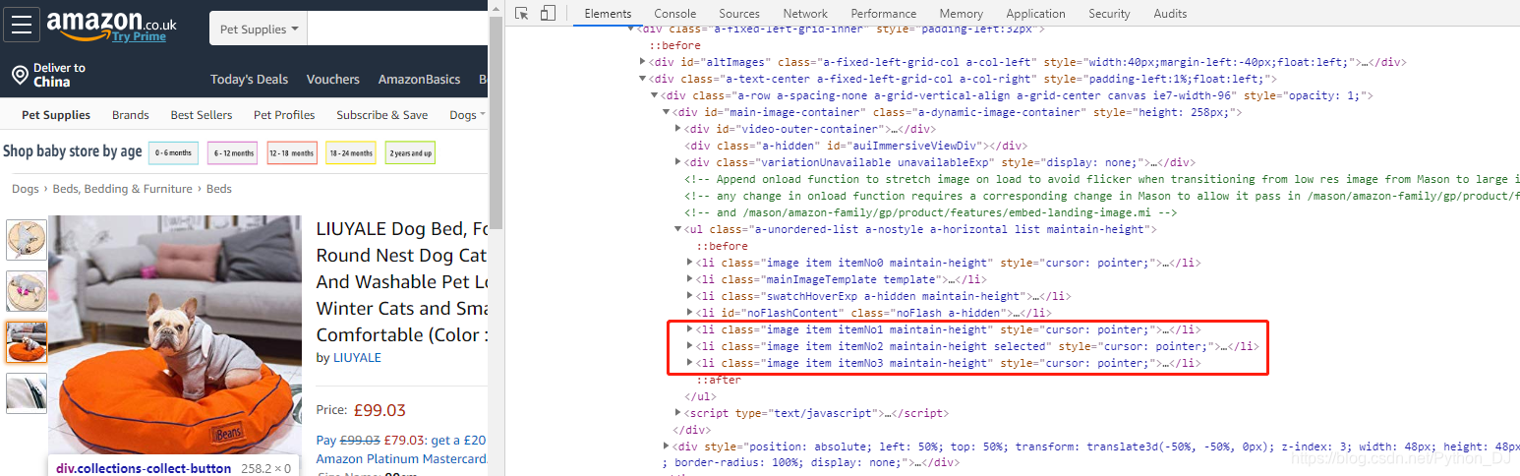Focus the Amazon search input field
Viewport: 1520px width, 476px height.
397,29
